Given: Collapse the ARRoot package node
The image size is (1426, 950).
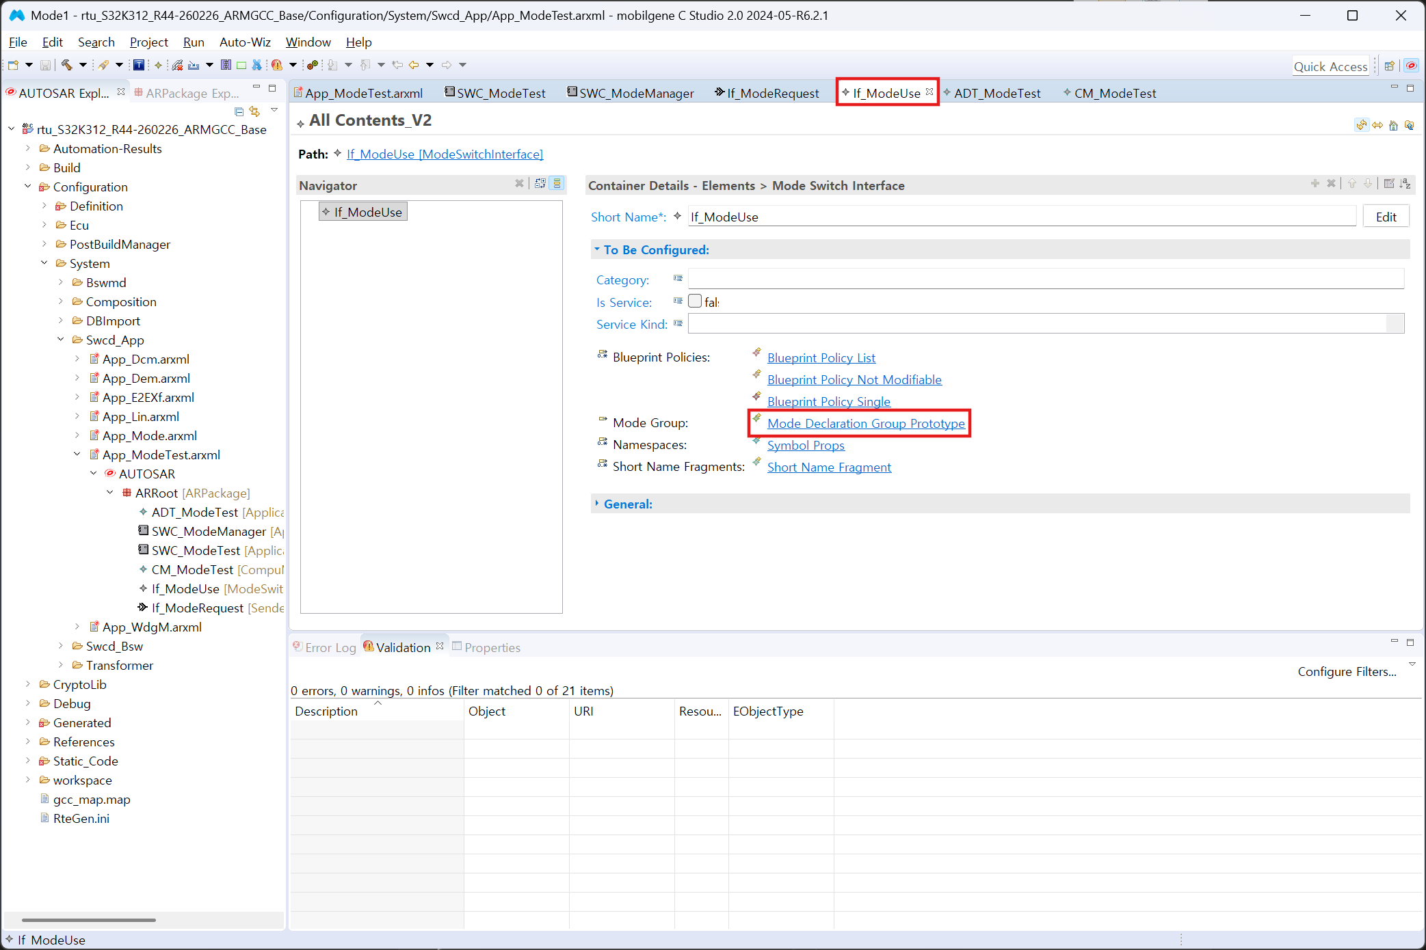Looking at the screenshot, I should click(x=110, y=493).
